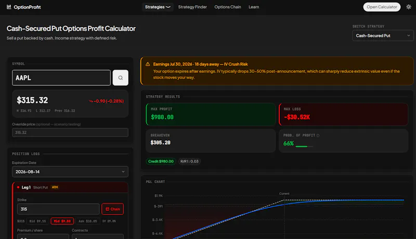
Task: Click the Premium / share input field
Action: 43,236
